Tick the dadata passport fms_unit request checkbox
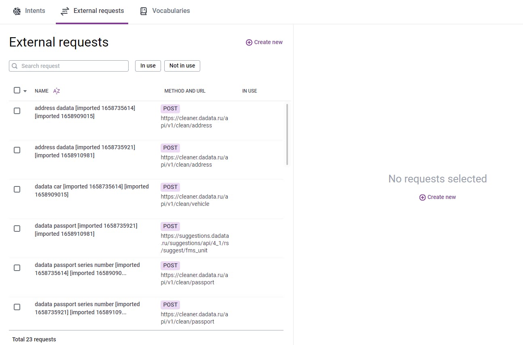The width and height of the screenshot is (523, 345). 17,229
